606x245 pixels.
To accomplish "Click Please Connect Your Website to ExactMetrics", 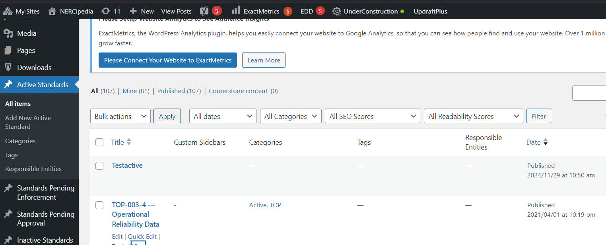I will pos(168,60).
